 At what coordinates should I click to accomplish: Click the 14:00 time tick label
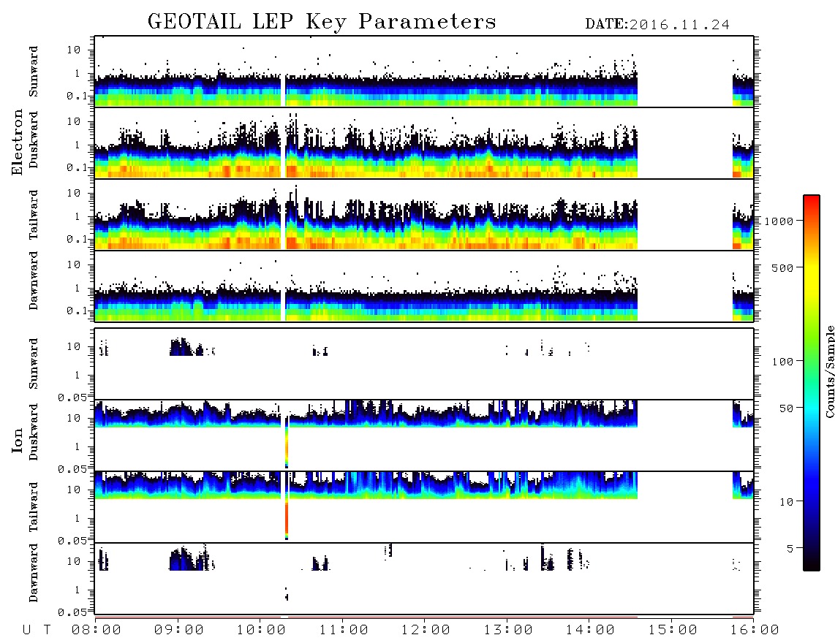click(590, 630)
